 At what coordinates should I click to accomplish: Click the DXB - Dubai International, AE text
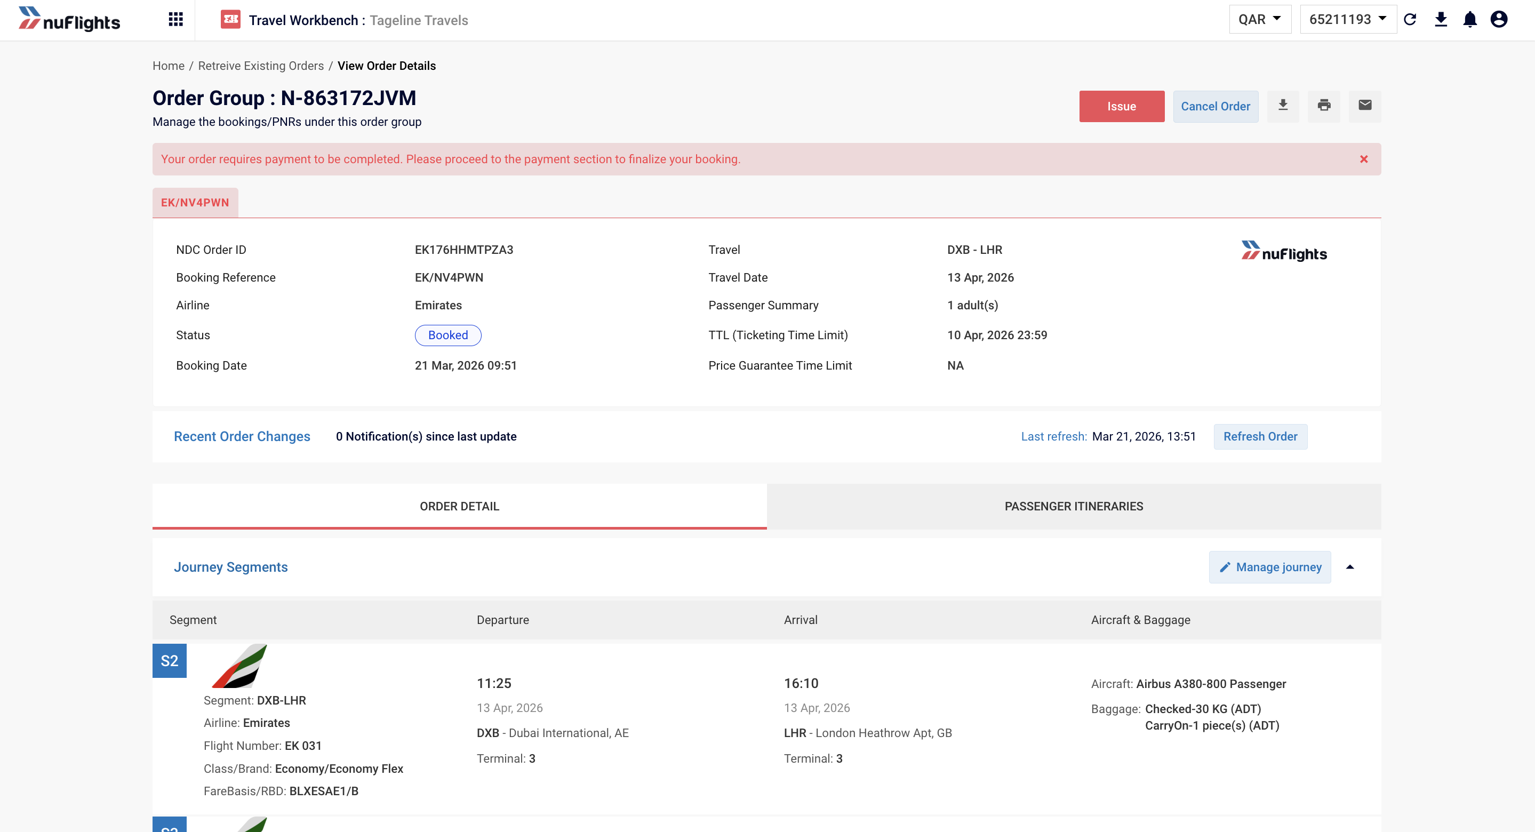pos(553,733)
